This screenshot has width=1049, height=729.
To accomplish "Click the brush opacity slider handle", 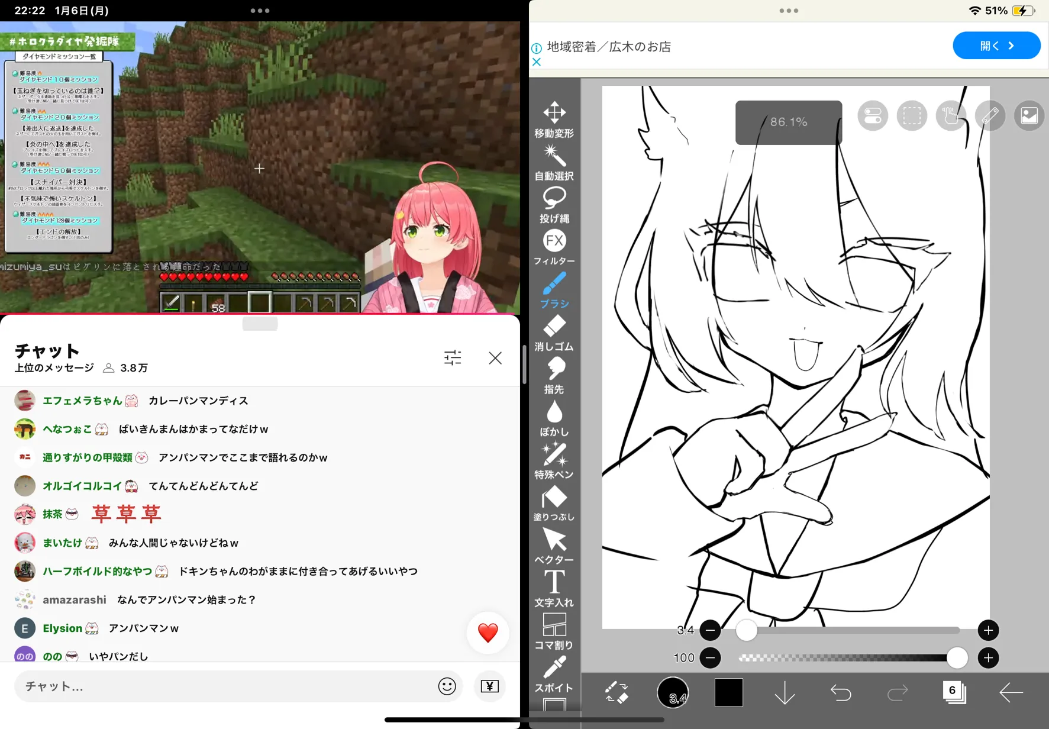I will [957, 657].
